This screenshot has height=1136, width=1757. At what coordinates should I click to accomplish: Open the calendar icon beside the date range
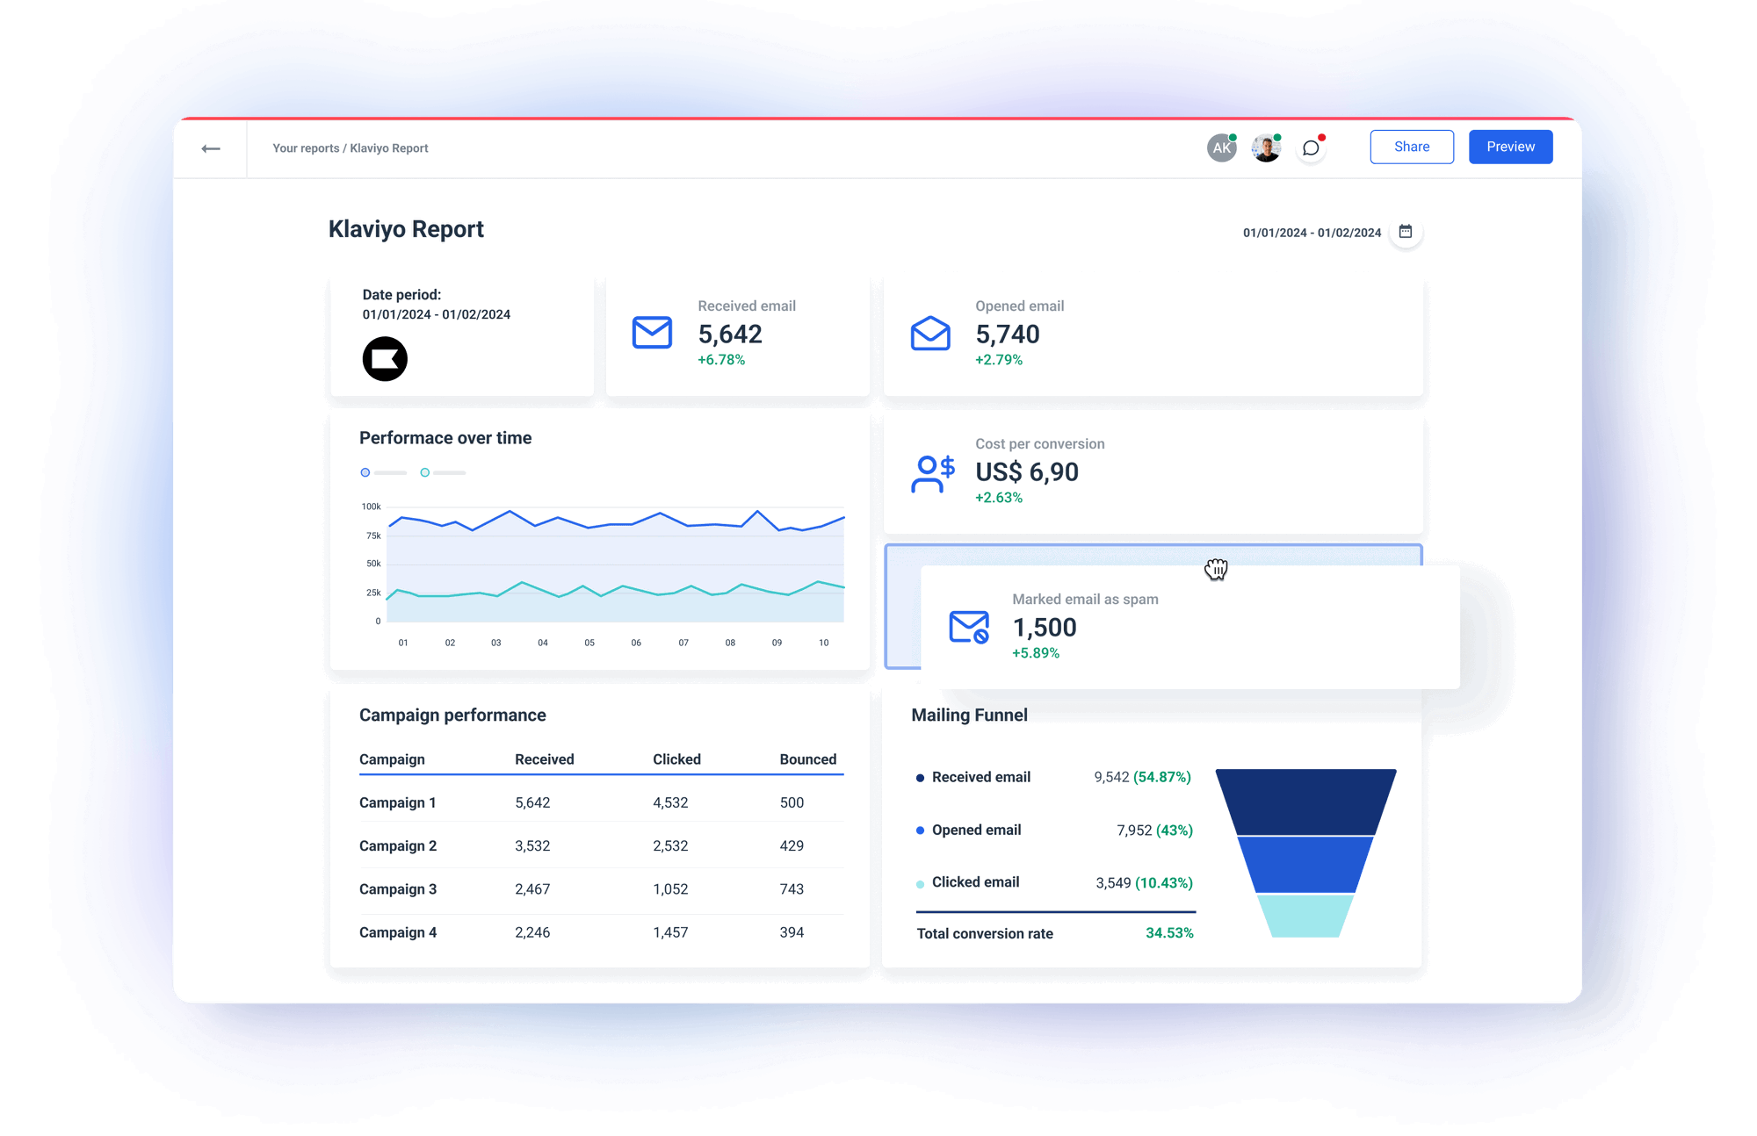tap(1406, 232)
